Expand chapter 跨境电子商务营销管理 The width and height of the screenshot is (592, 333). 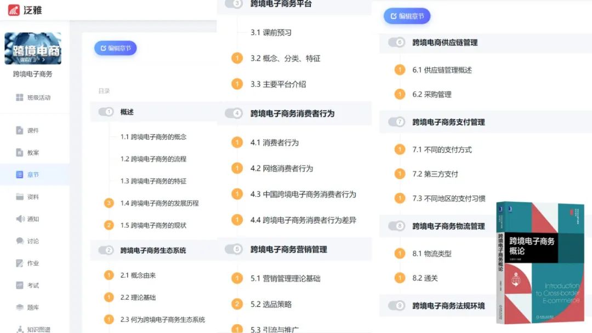(x=288, y=249)
